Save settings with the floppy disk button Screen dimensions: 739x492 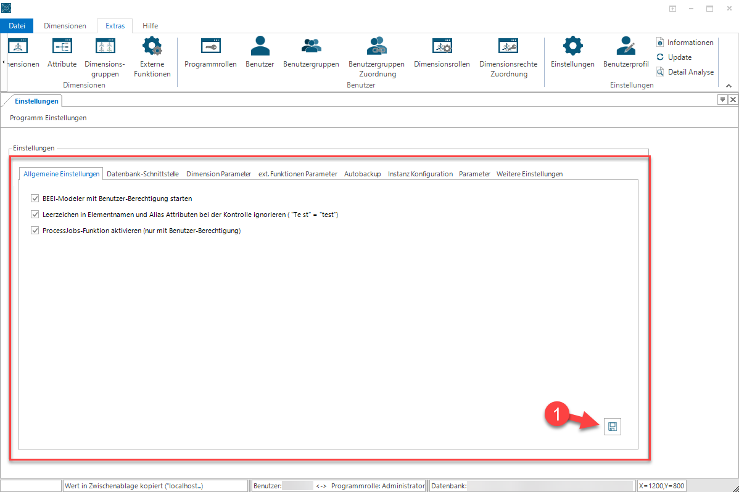[612, 427]
